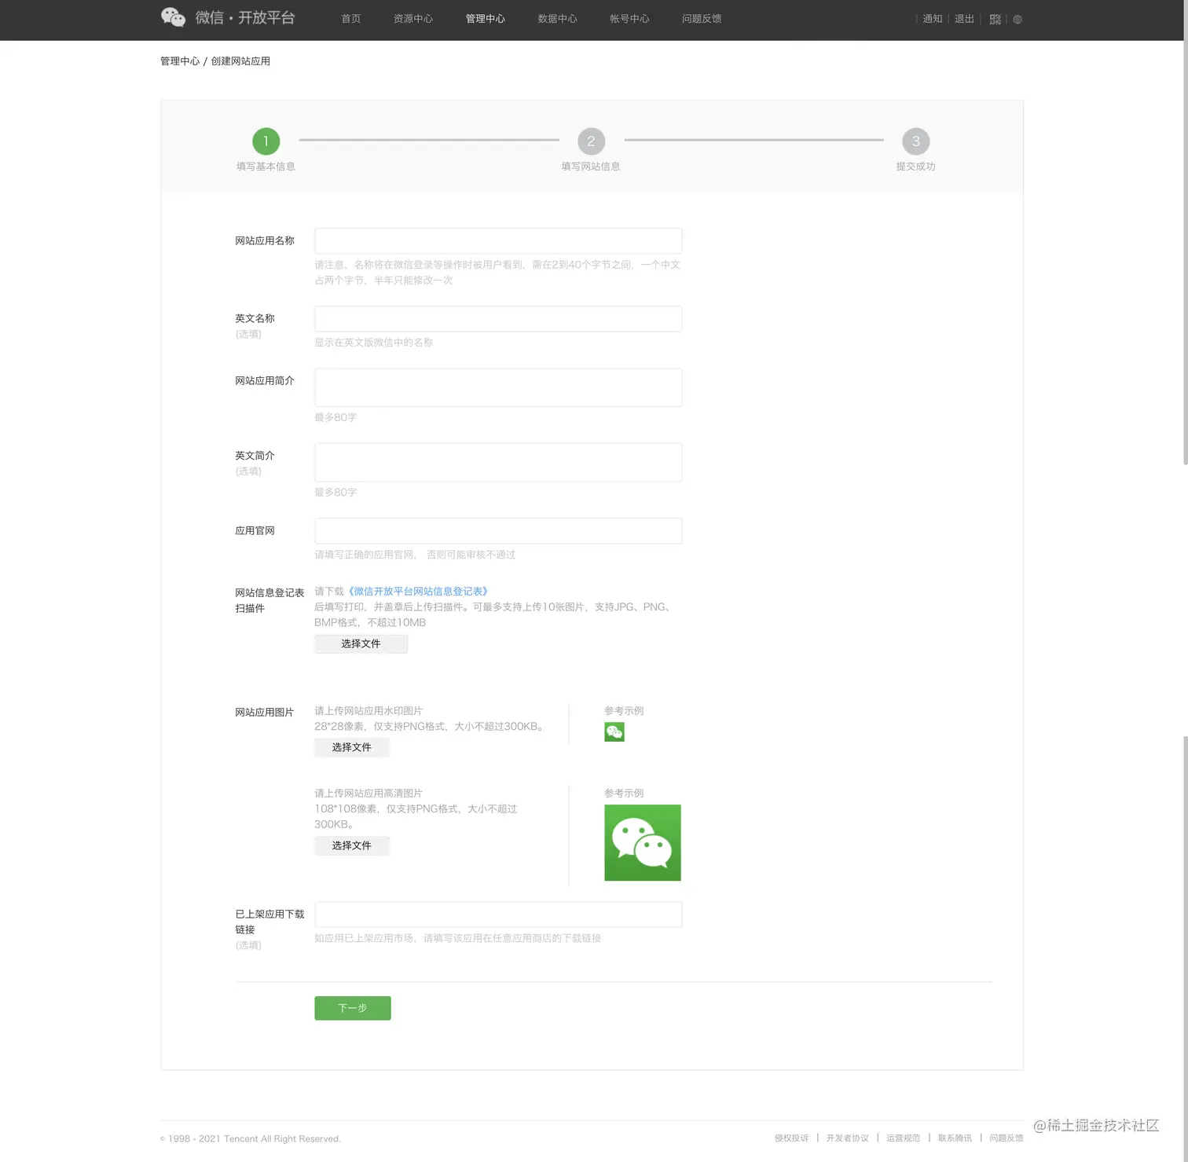
Task: Click the WeChat Open Platform logo
Action: click(228, 17)
